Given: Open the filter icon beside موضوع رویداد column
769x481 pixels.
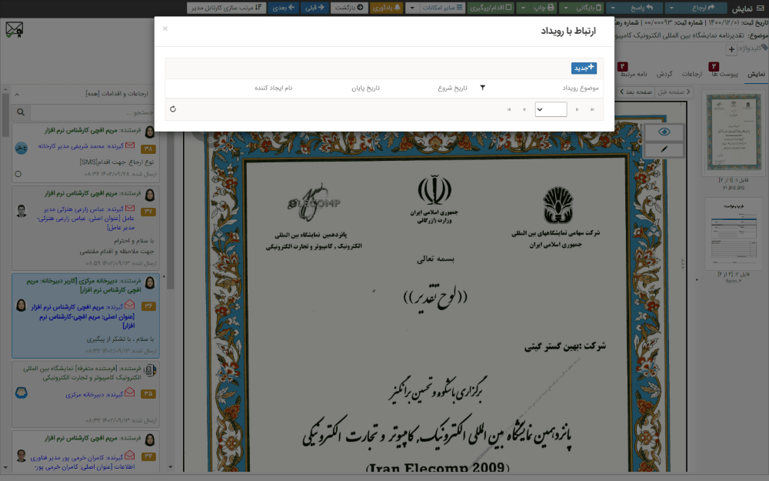Looking at the screenshot, I should pos(482,86).
